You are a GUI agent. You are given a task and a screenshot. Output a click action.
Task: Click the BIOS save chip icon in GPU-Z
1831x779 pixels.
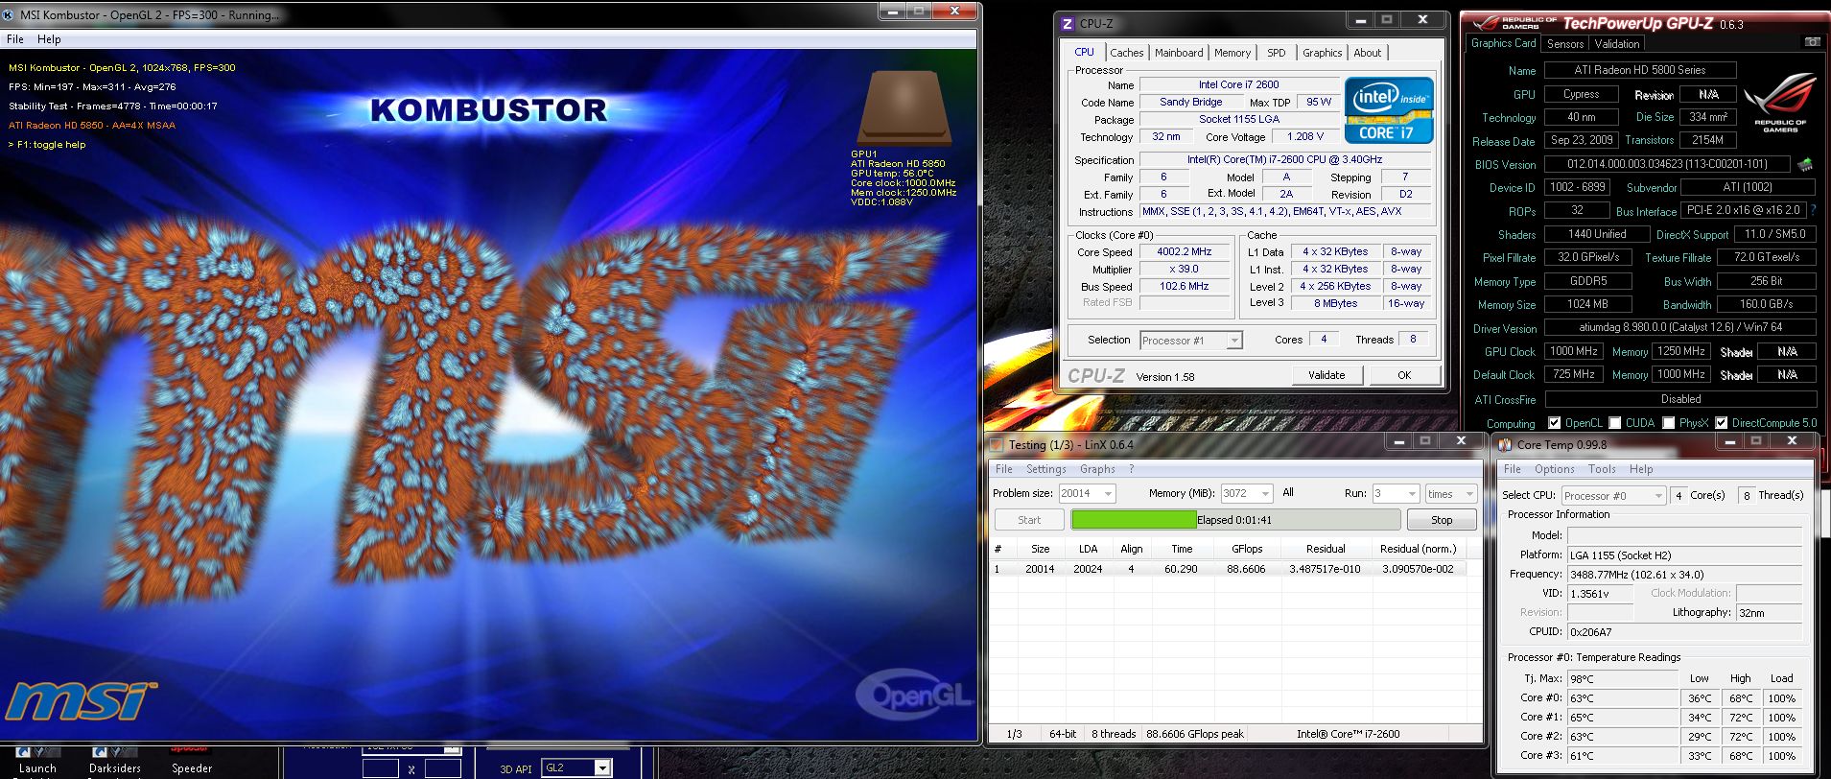[1805, 164]
